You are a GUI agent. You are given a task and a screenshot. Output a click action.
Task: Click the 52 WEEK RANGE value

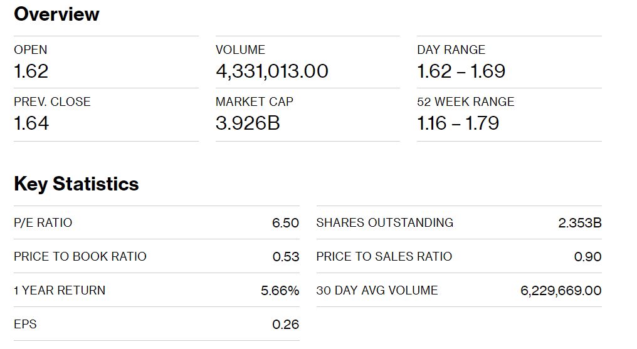click(x=458, y=123)
